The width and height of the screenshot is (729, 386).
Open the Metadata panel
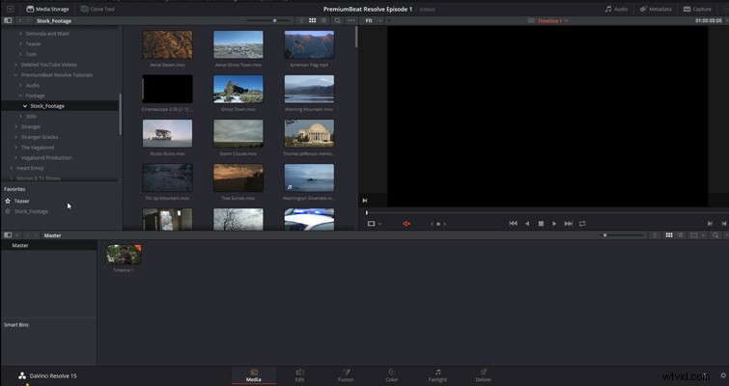pyautogui.click(x=655, y=9)
